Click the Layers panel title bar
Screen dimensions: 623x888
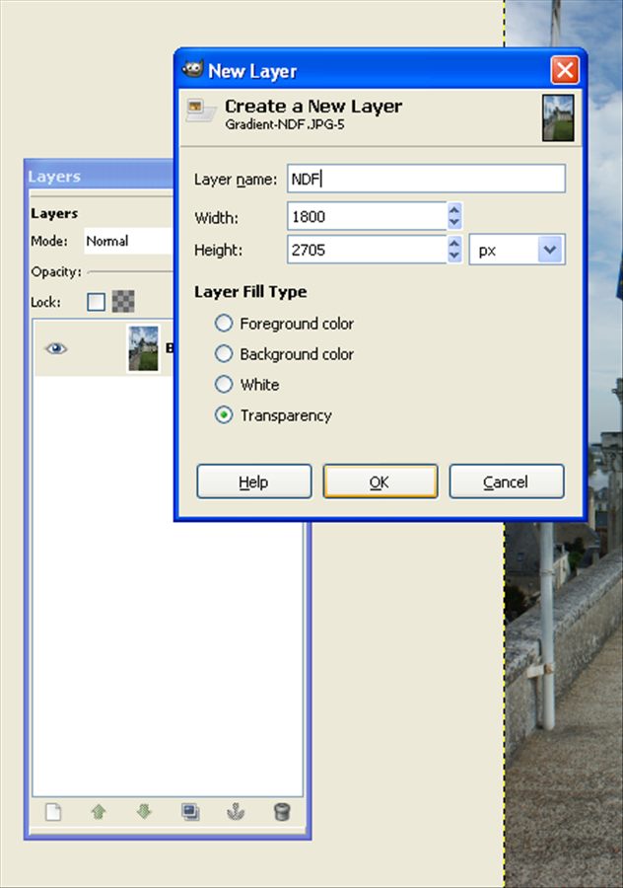tap(100, 177)
